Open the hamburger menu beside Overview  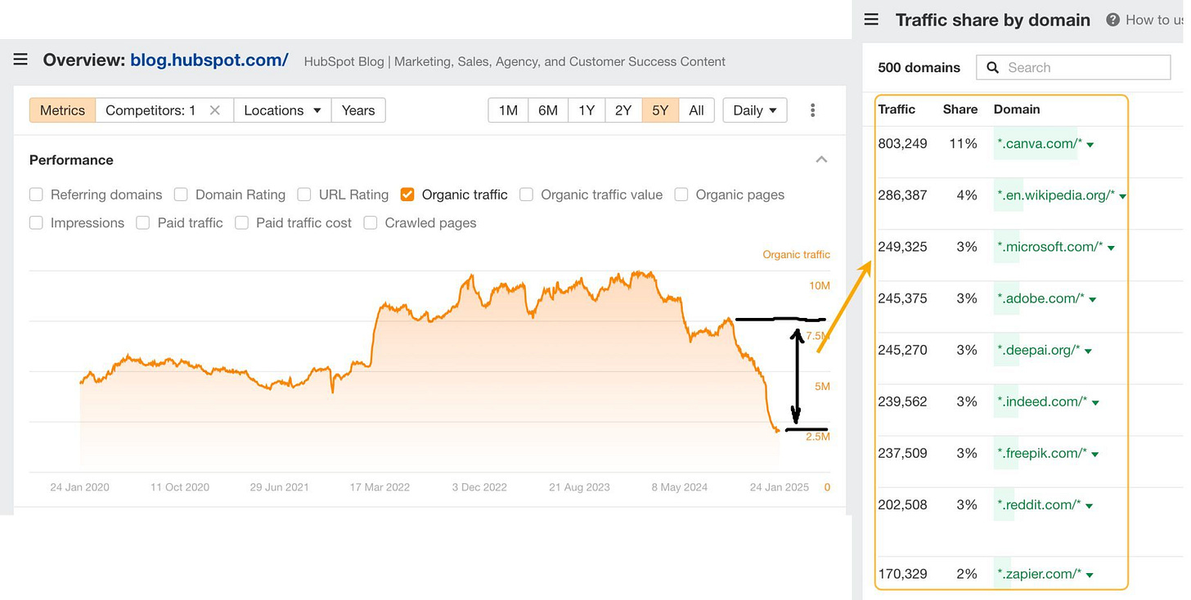[20, 60]
